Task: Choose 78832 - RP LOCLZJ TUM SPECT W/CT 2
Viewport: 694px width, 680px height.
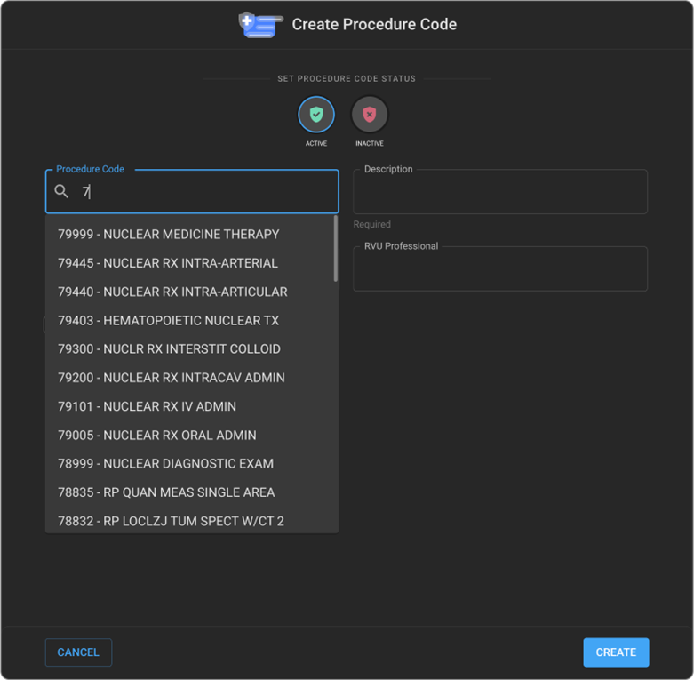Action: tap(171, 521)
